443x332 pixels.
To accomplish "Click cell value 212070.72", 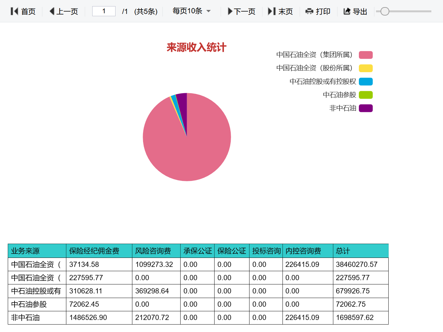I will click(x=152, y=317).
